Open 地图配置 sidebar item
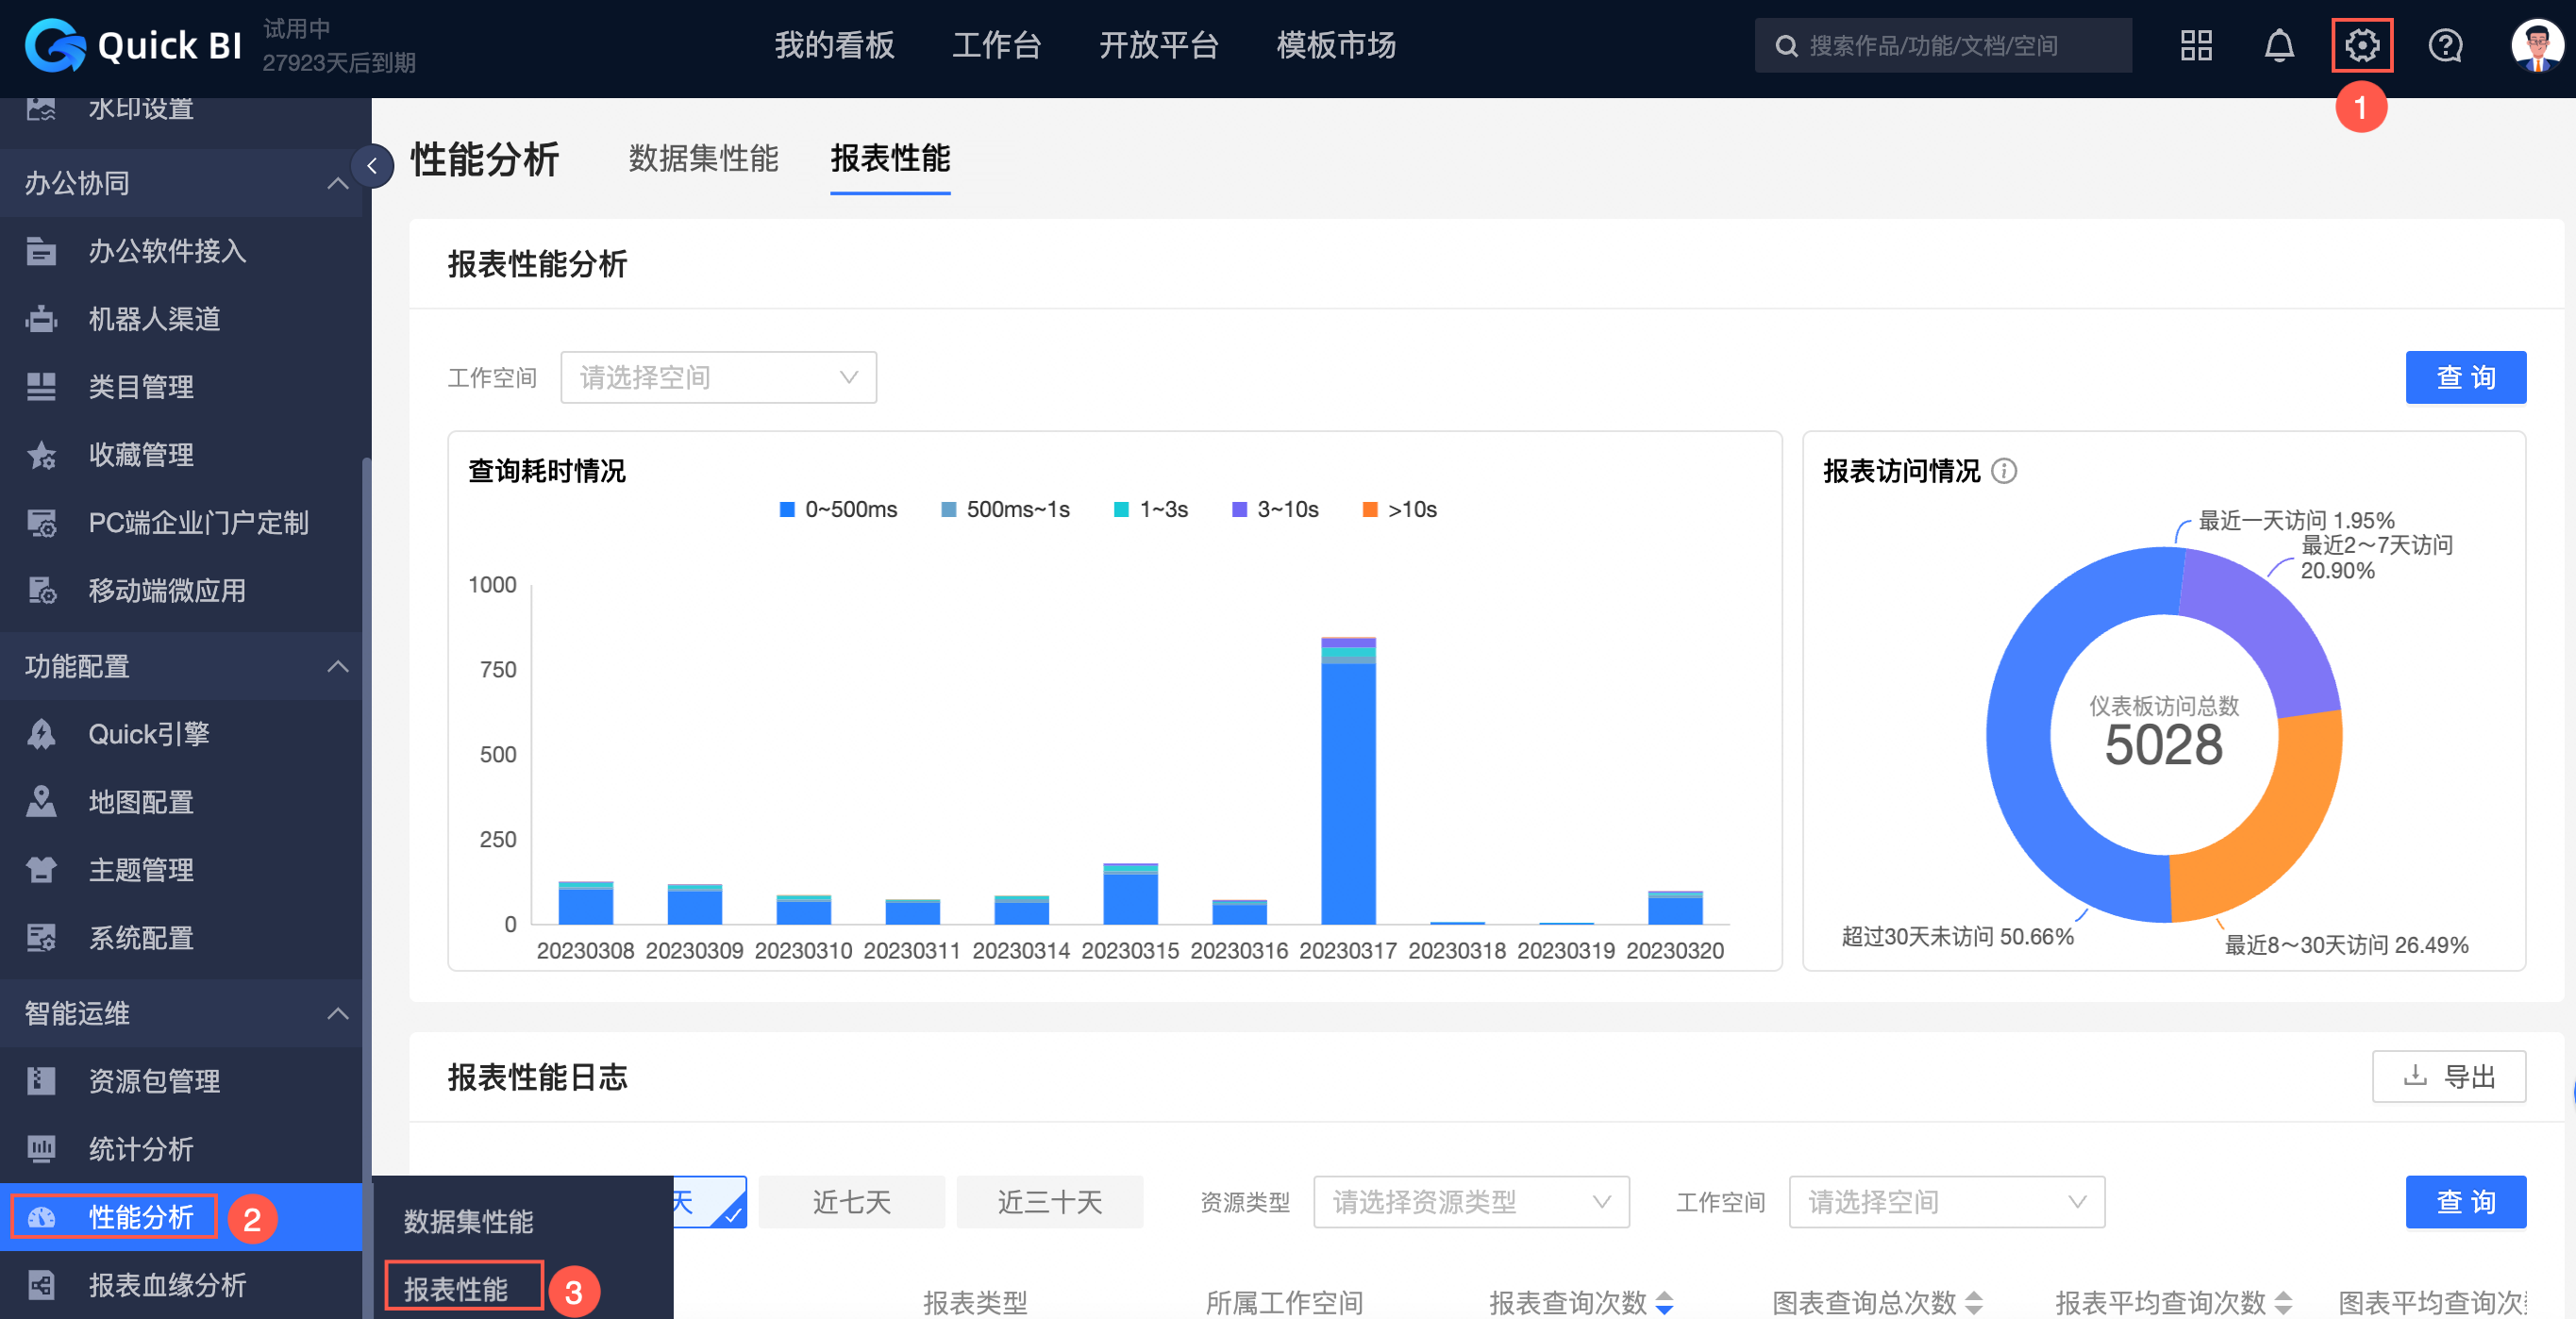Viewport: 2576px width, 1319px height. pos(181,801)
